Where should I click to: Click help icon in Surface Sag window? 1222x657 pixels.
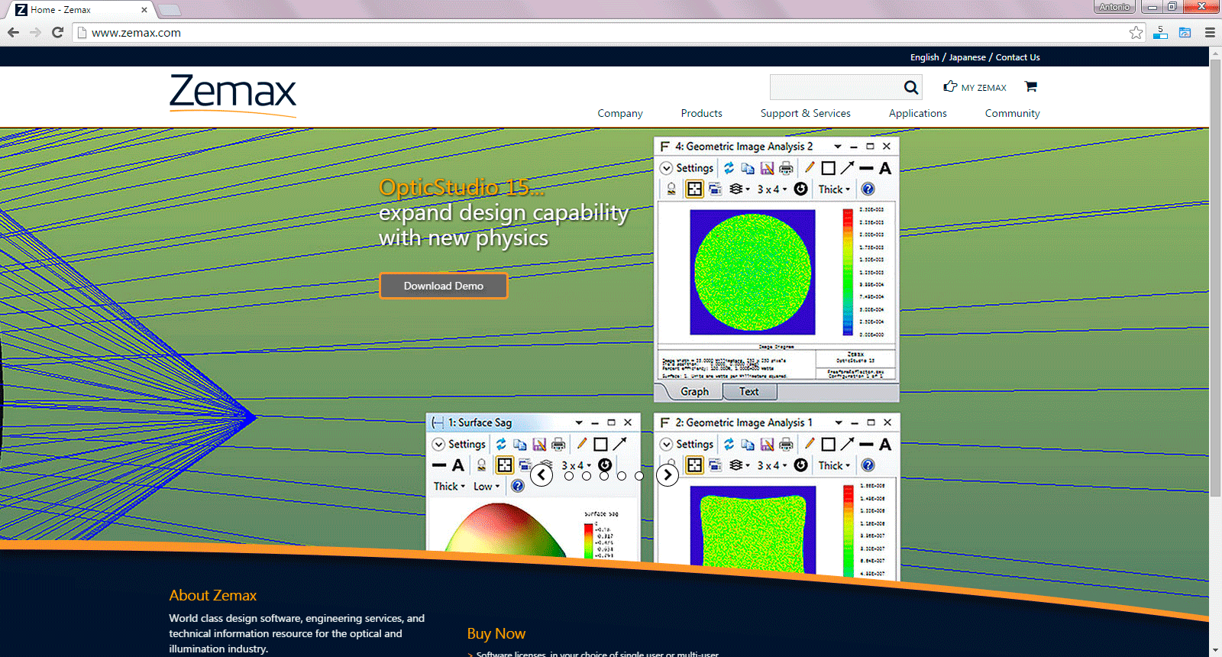pos(518,486)
